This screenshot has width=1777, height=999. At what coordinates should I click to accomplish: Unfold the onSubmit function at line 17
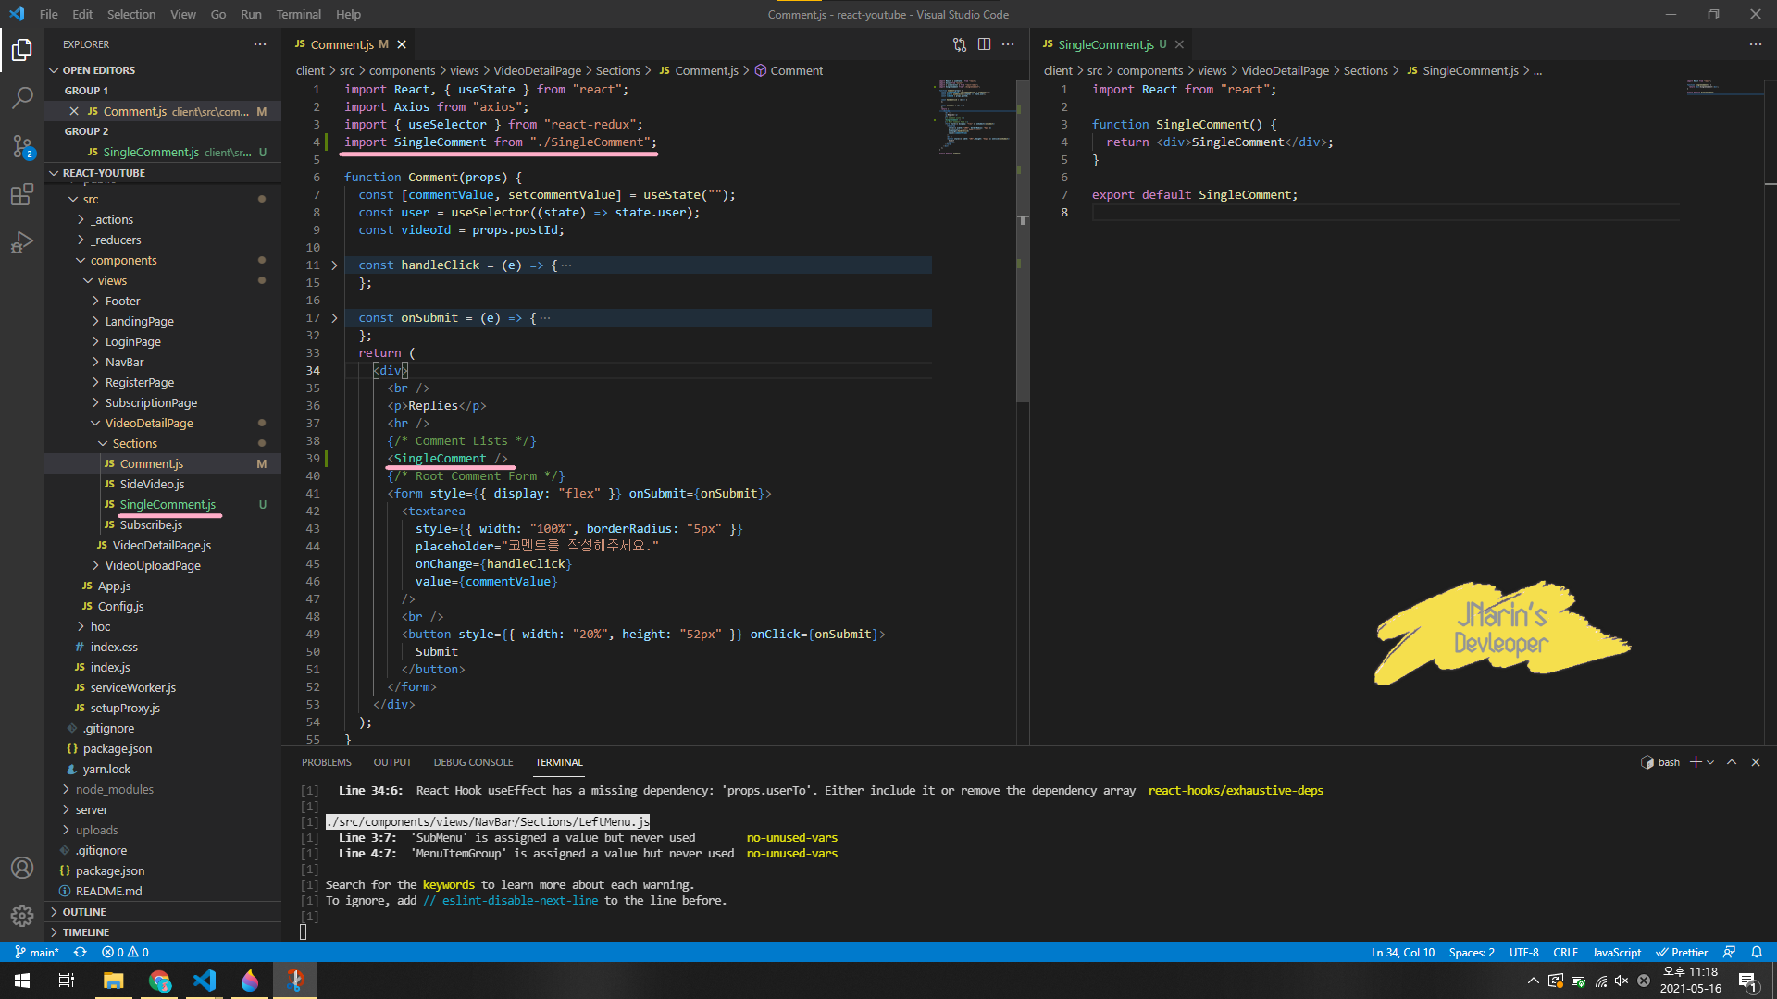click(334, 318)
